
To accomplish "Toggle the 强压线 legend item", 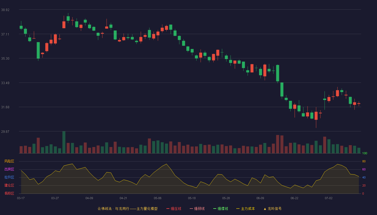I will pyautogui.click(x=174, y=209).
